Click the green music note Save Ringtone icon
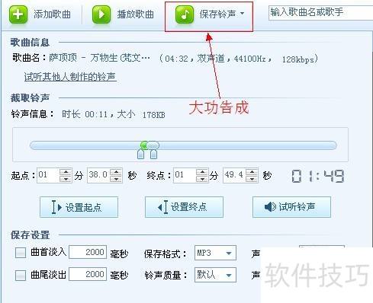This screenshot has height=303, width=373. coord(185,14)
